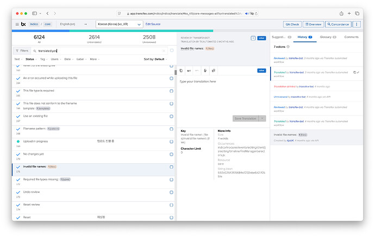Click the blue segment of progress bar

pyautogui.click(x=41, y=30)
